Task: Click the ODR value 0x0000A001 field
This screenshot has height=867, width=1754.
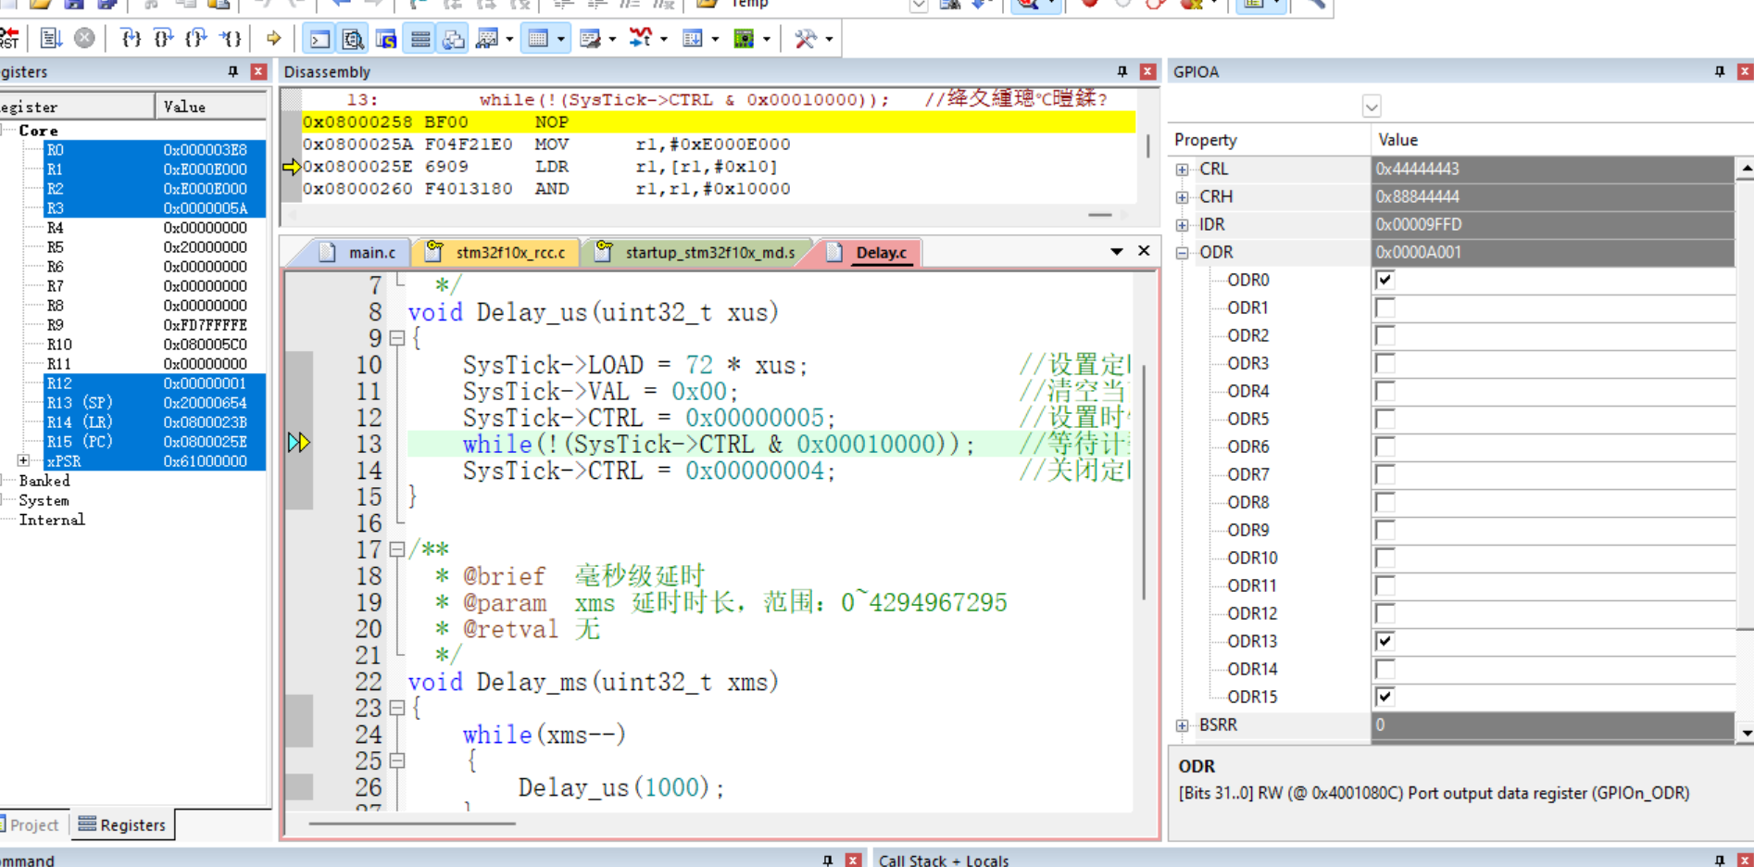Action: coord(1553,252)
